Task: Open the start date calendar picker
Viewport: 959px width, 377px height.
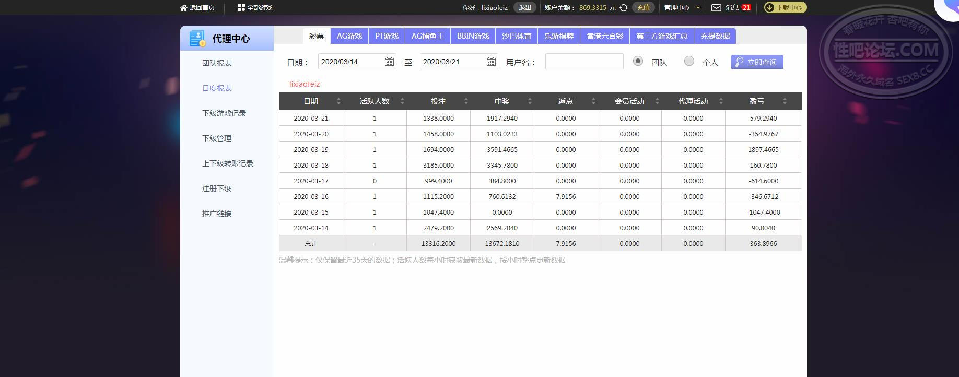Action: coord(389,62)
